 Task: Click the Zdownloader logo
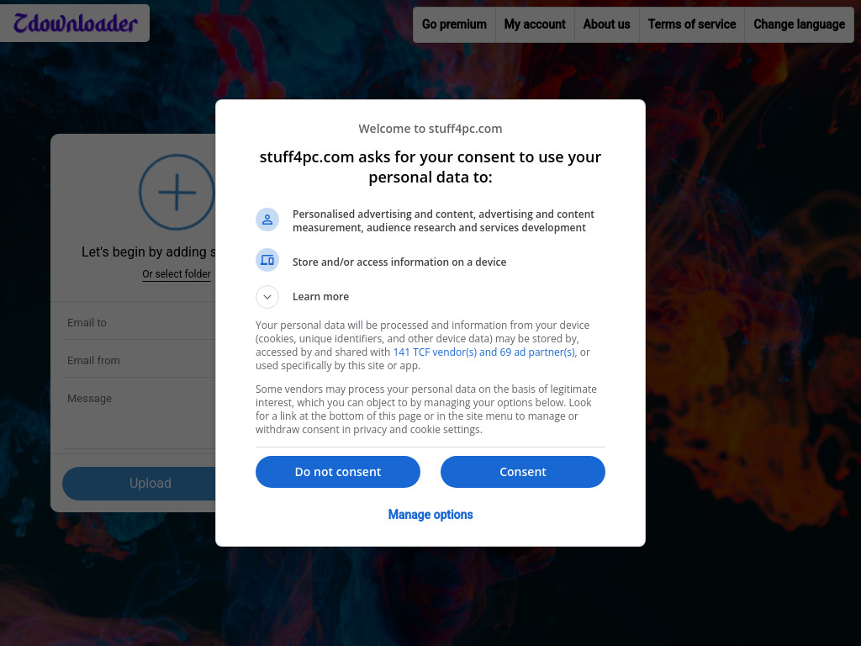75,24
